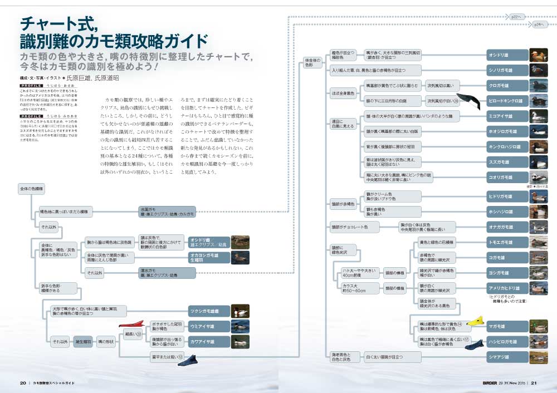This screenshot has width=557, height=393.
Task: Click the トモエガモ雄 photo
Action: pos(539,242)
